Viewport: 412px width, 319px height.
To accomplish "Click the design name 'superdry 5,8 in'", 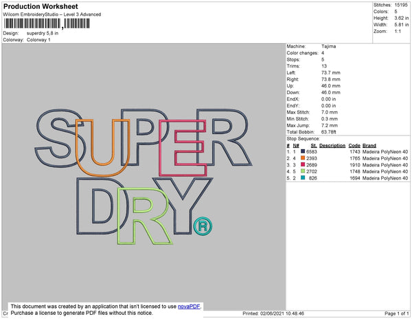I will [x=43, y=34].
